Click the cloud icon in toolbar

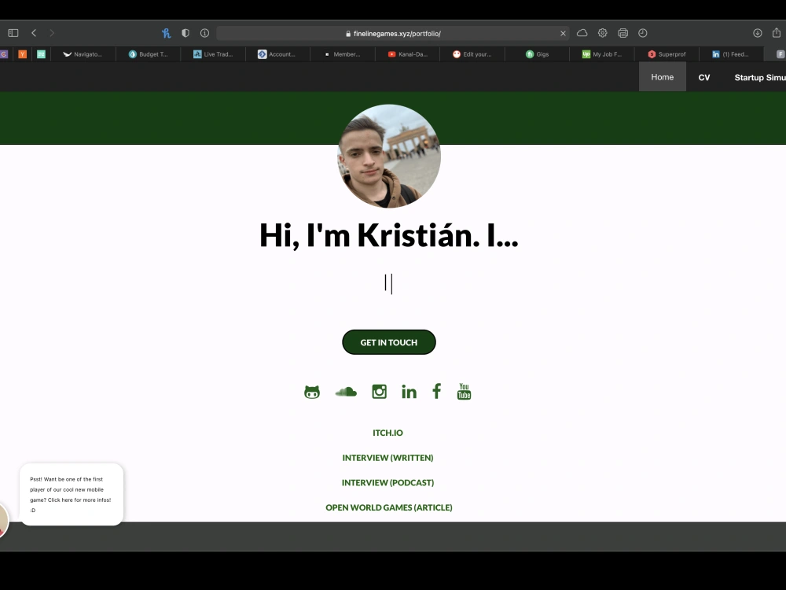[x=582, y=33]
